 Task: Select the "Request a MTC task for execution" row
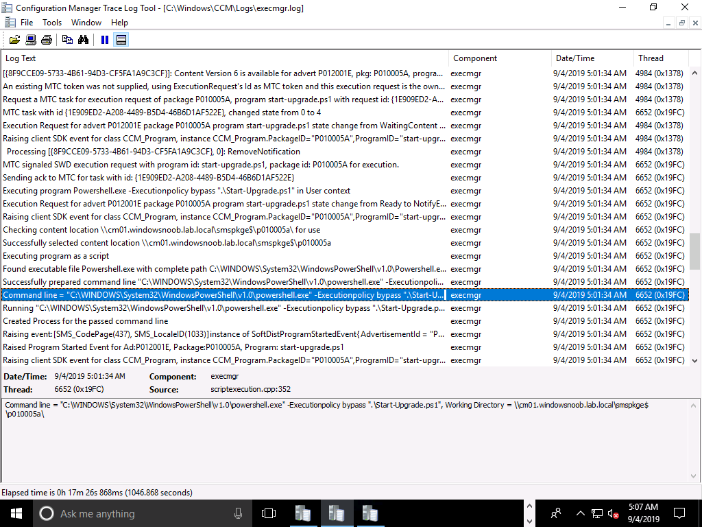tap(345, 99)
